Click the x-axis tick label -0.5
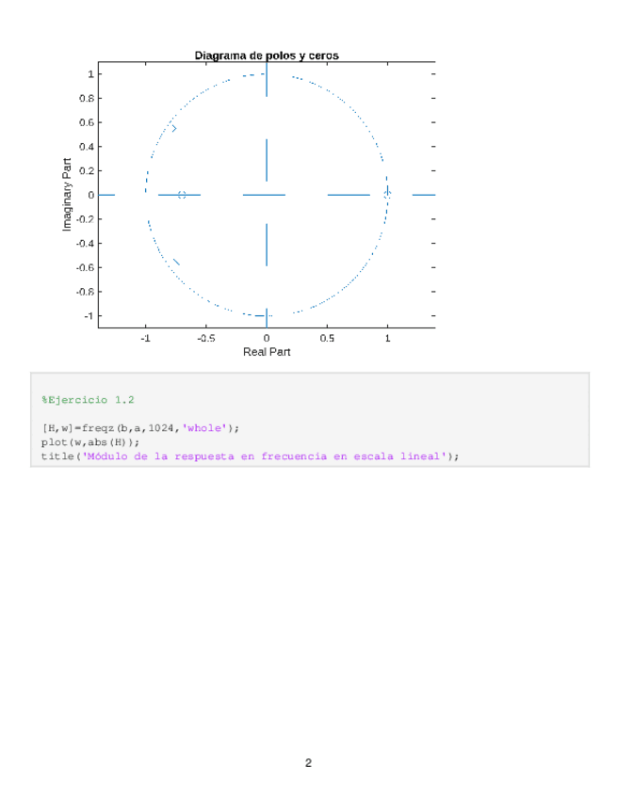 [x=205, y=338]
